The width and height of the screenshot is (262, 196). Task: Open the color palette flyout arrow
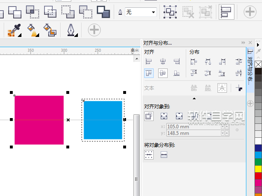pos(258,45)
